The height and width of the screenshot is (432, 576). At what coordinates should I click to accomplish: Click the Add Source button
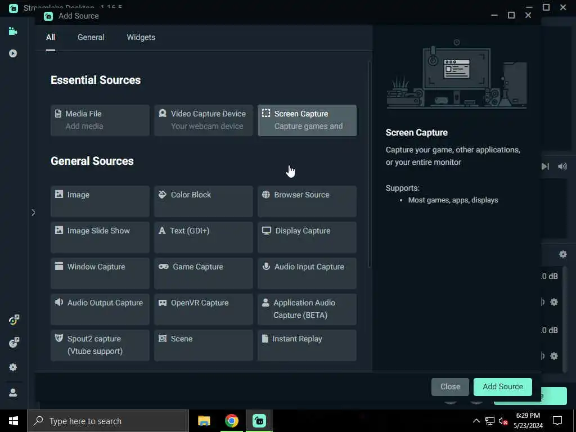502,387
